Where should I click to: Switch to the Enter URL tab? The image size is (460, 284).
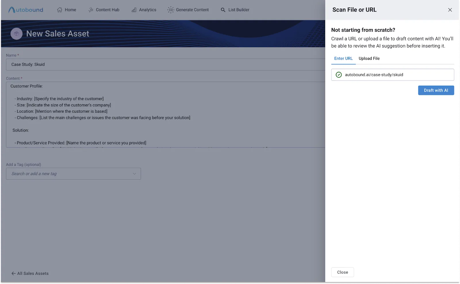[x=343, y=58]
